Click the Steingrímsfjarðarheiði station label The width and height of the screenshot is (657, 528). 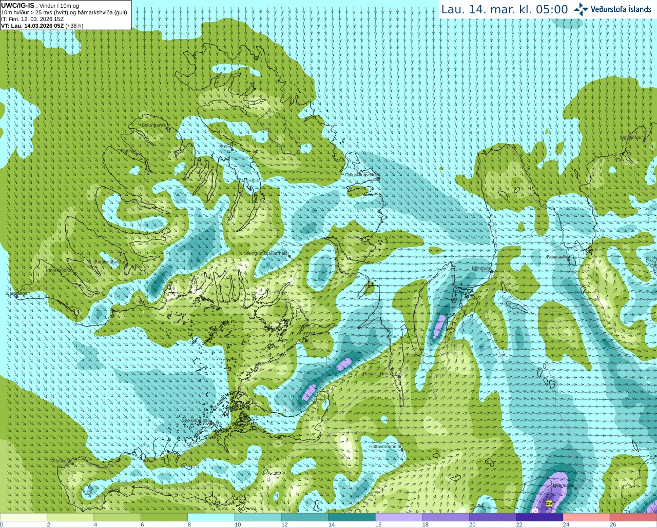click(265, 253)
